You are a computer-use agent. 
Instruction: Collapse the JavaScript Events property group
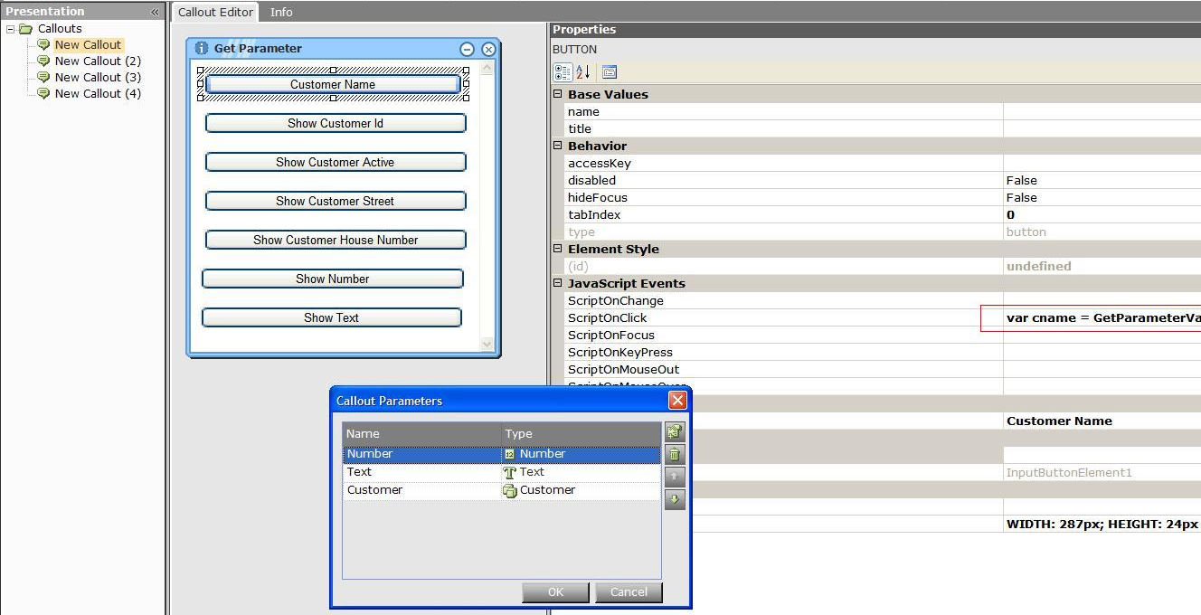(x=558, y=283)
